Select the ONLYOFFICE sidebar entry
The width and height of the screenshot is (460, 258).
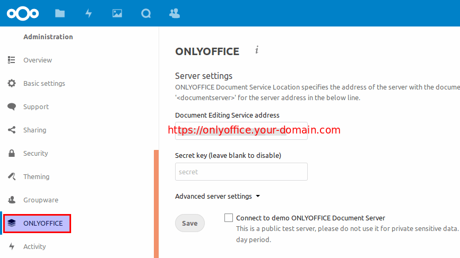point(42,224)
